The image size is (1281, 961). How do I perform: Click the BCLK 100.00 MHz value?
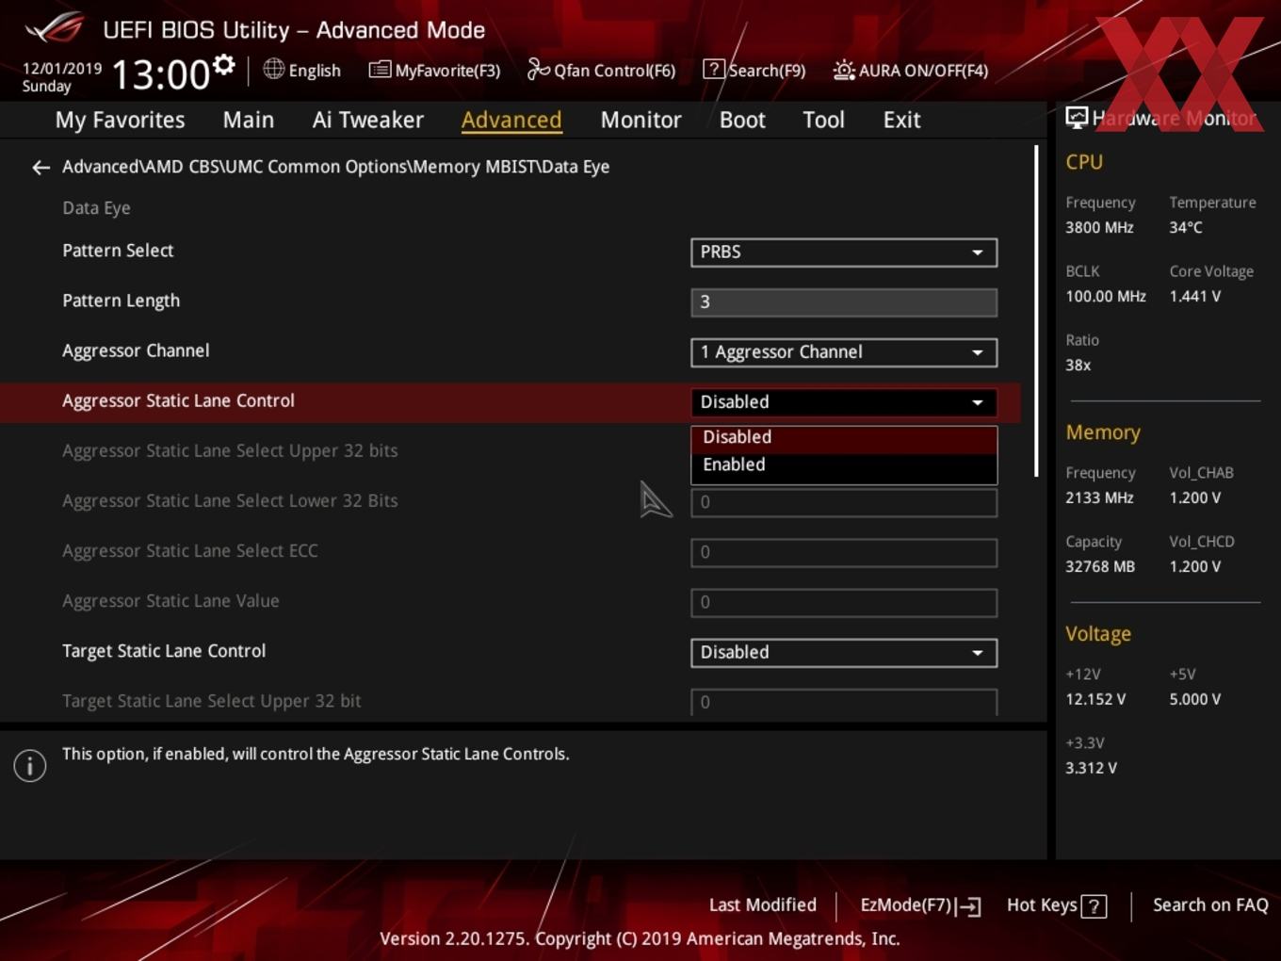point(1106,296)
